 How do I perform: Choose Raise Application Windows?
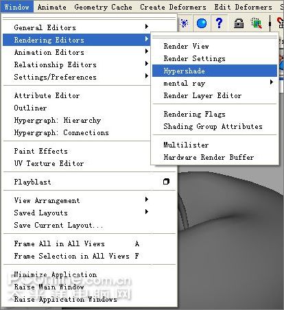click(x=89, y=299)
